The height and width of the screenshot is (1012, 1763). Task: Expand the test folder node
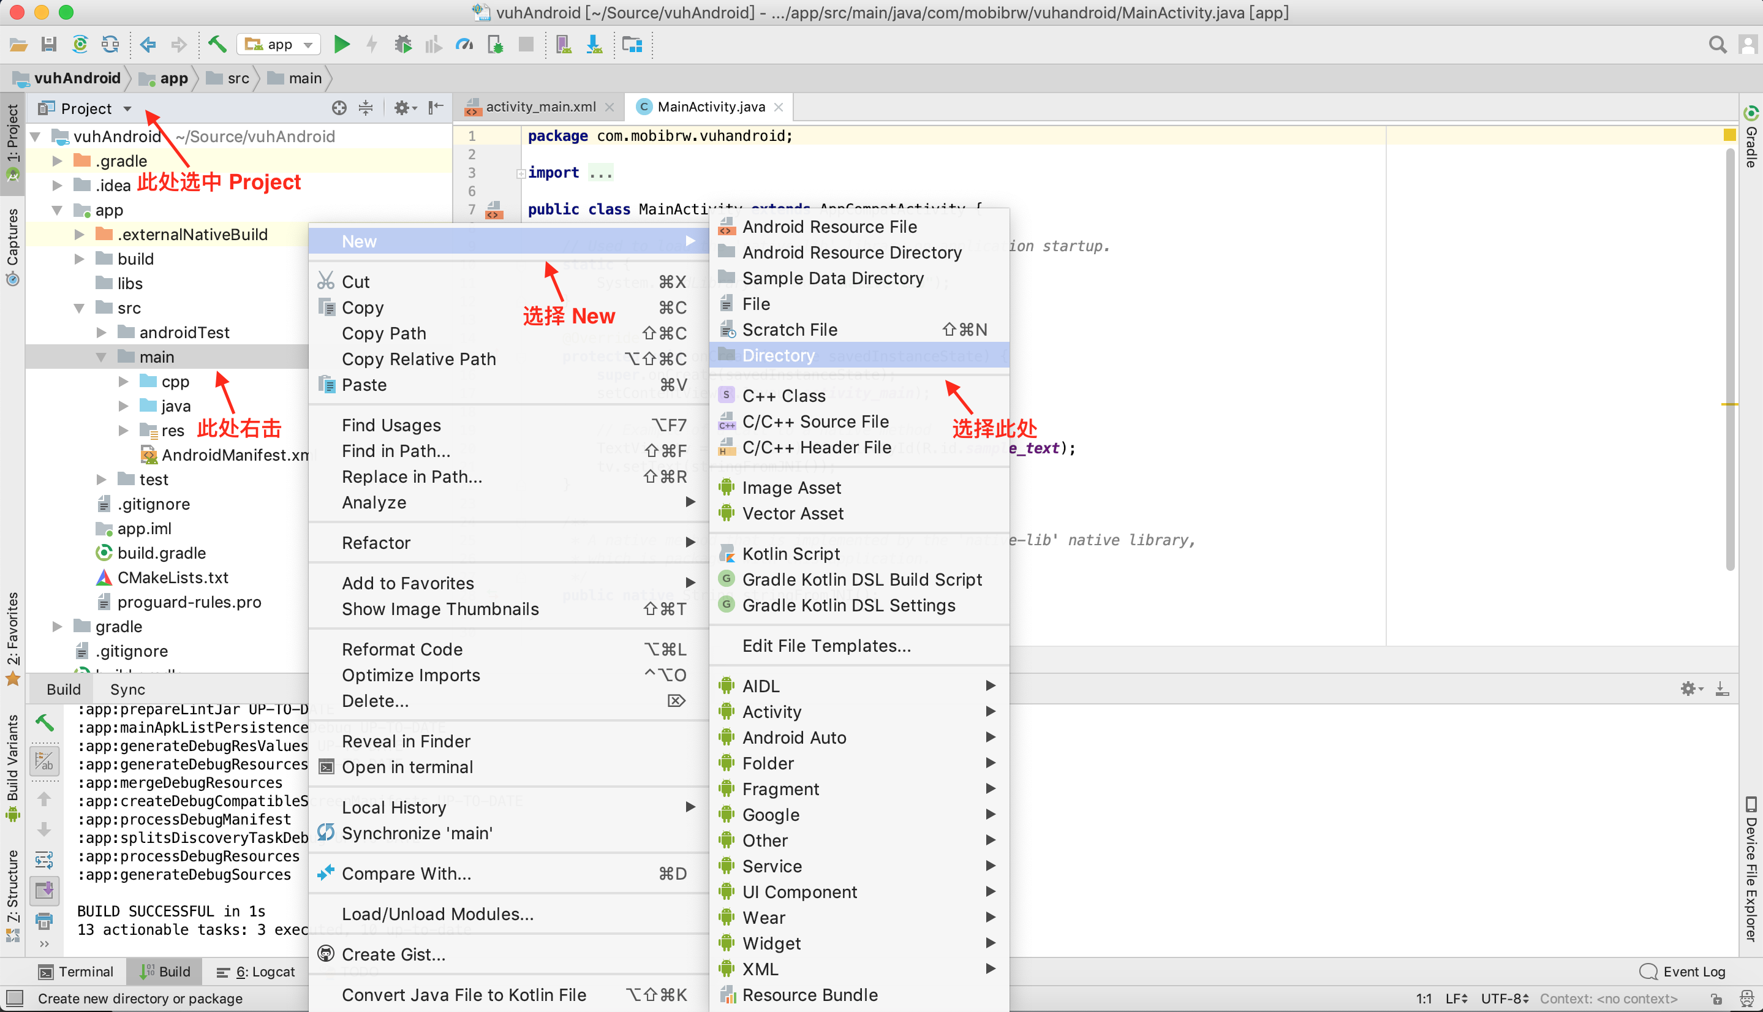[102, 480]
